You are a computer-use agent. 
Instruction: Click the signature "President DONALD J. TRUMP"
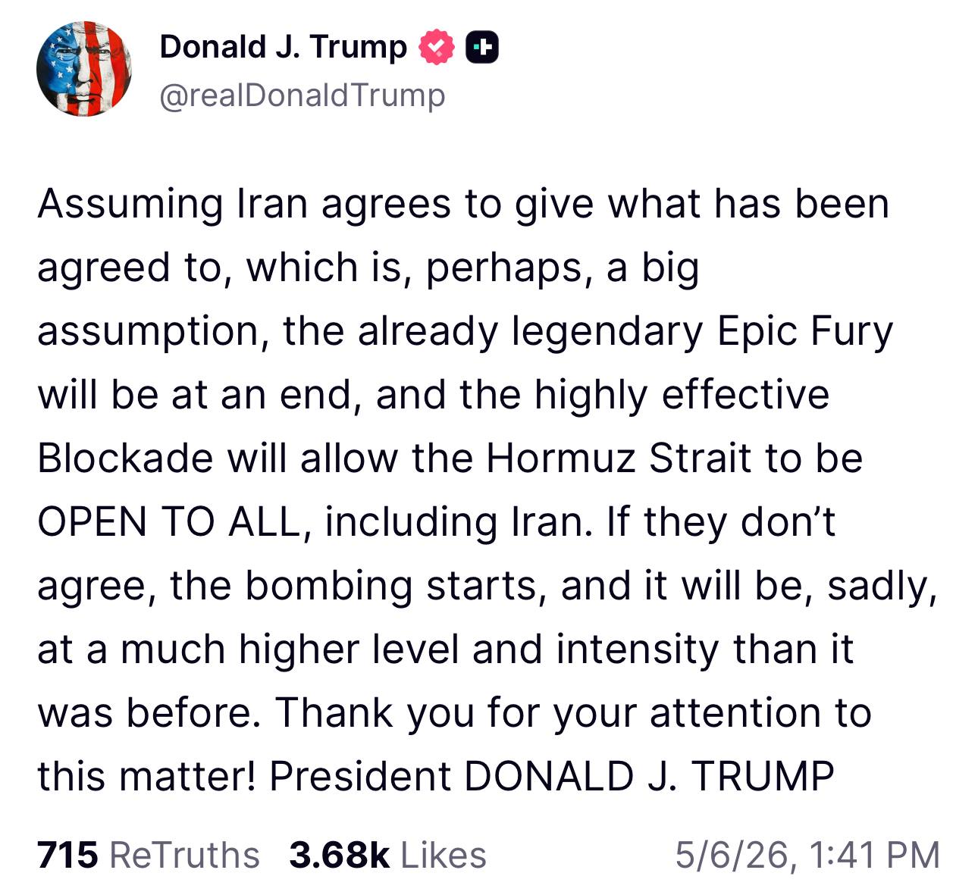point(552,777)
